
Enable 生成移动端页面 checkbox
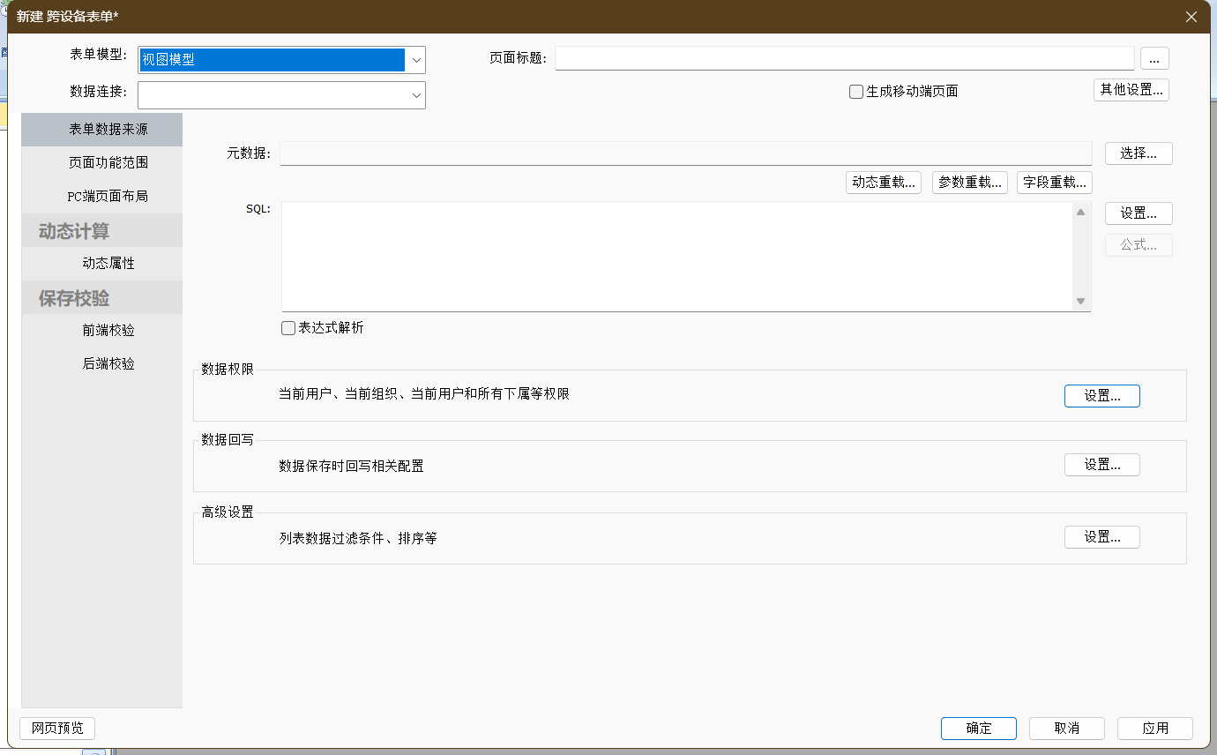(x=856, y=92)
